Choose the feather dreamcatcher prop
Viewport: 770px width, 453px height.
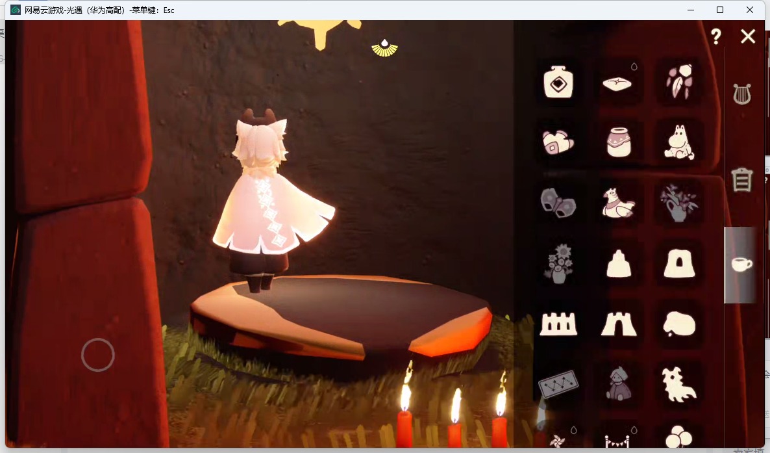click(x=679, y=81)
